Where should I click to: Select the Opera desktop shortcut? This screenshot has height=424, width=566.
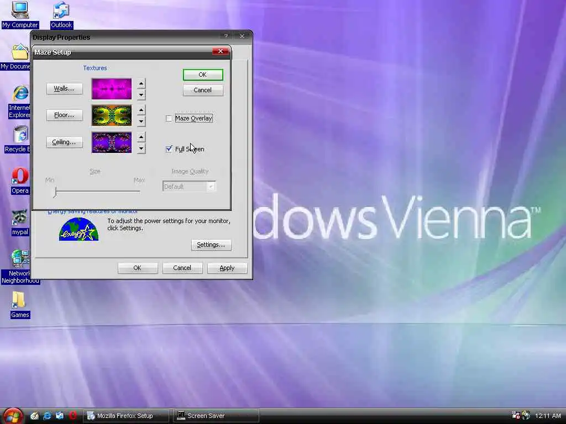(20, 181)
